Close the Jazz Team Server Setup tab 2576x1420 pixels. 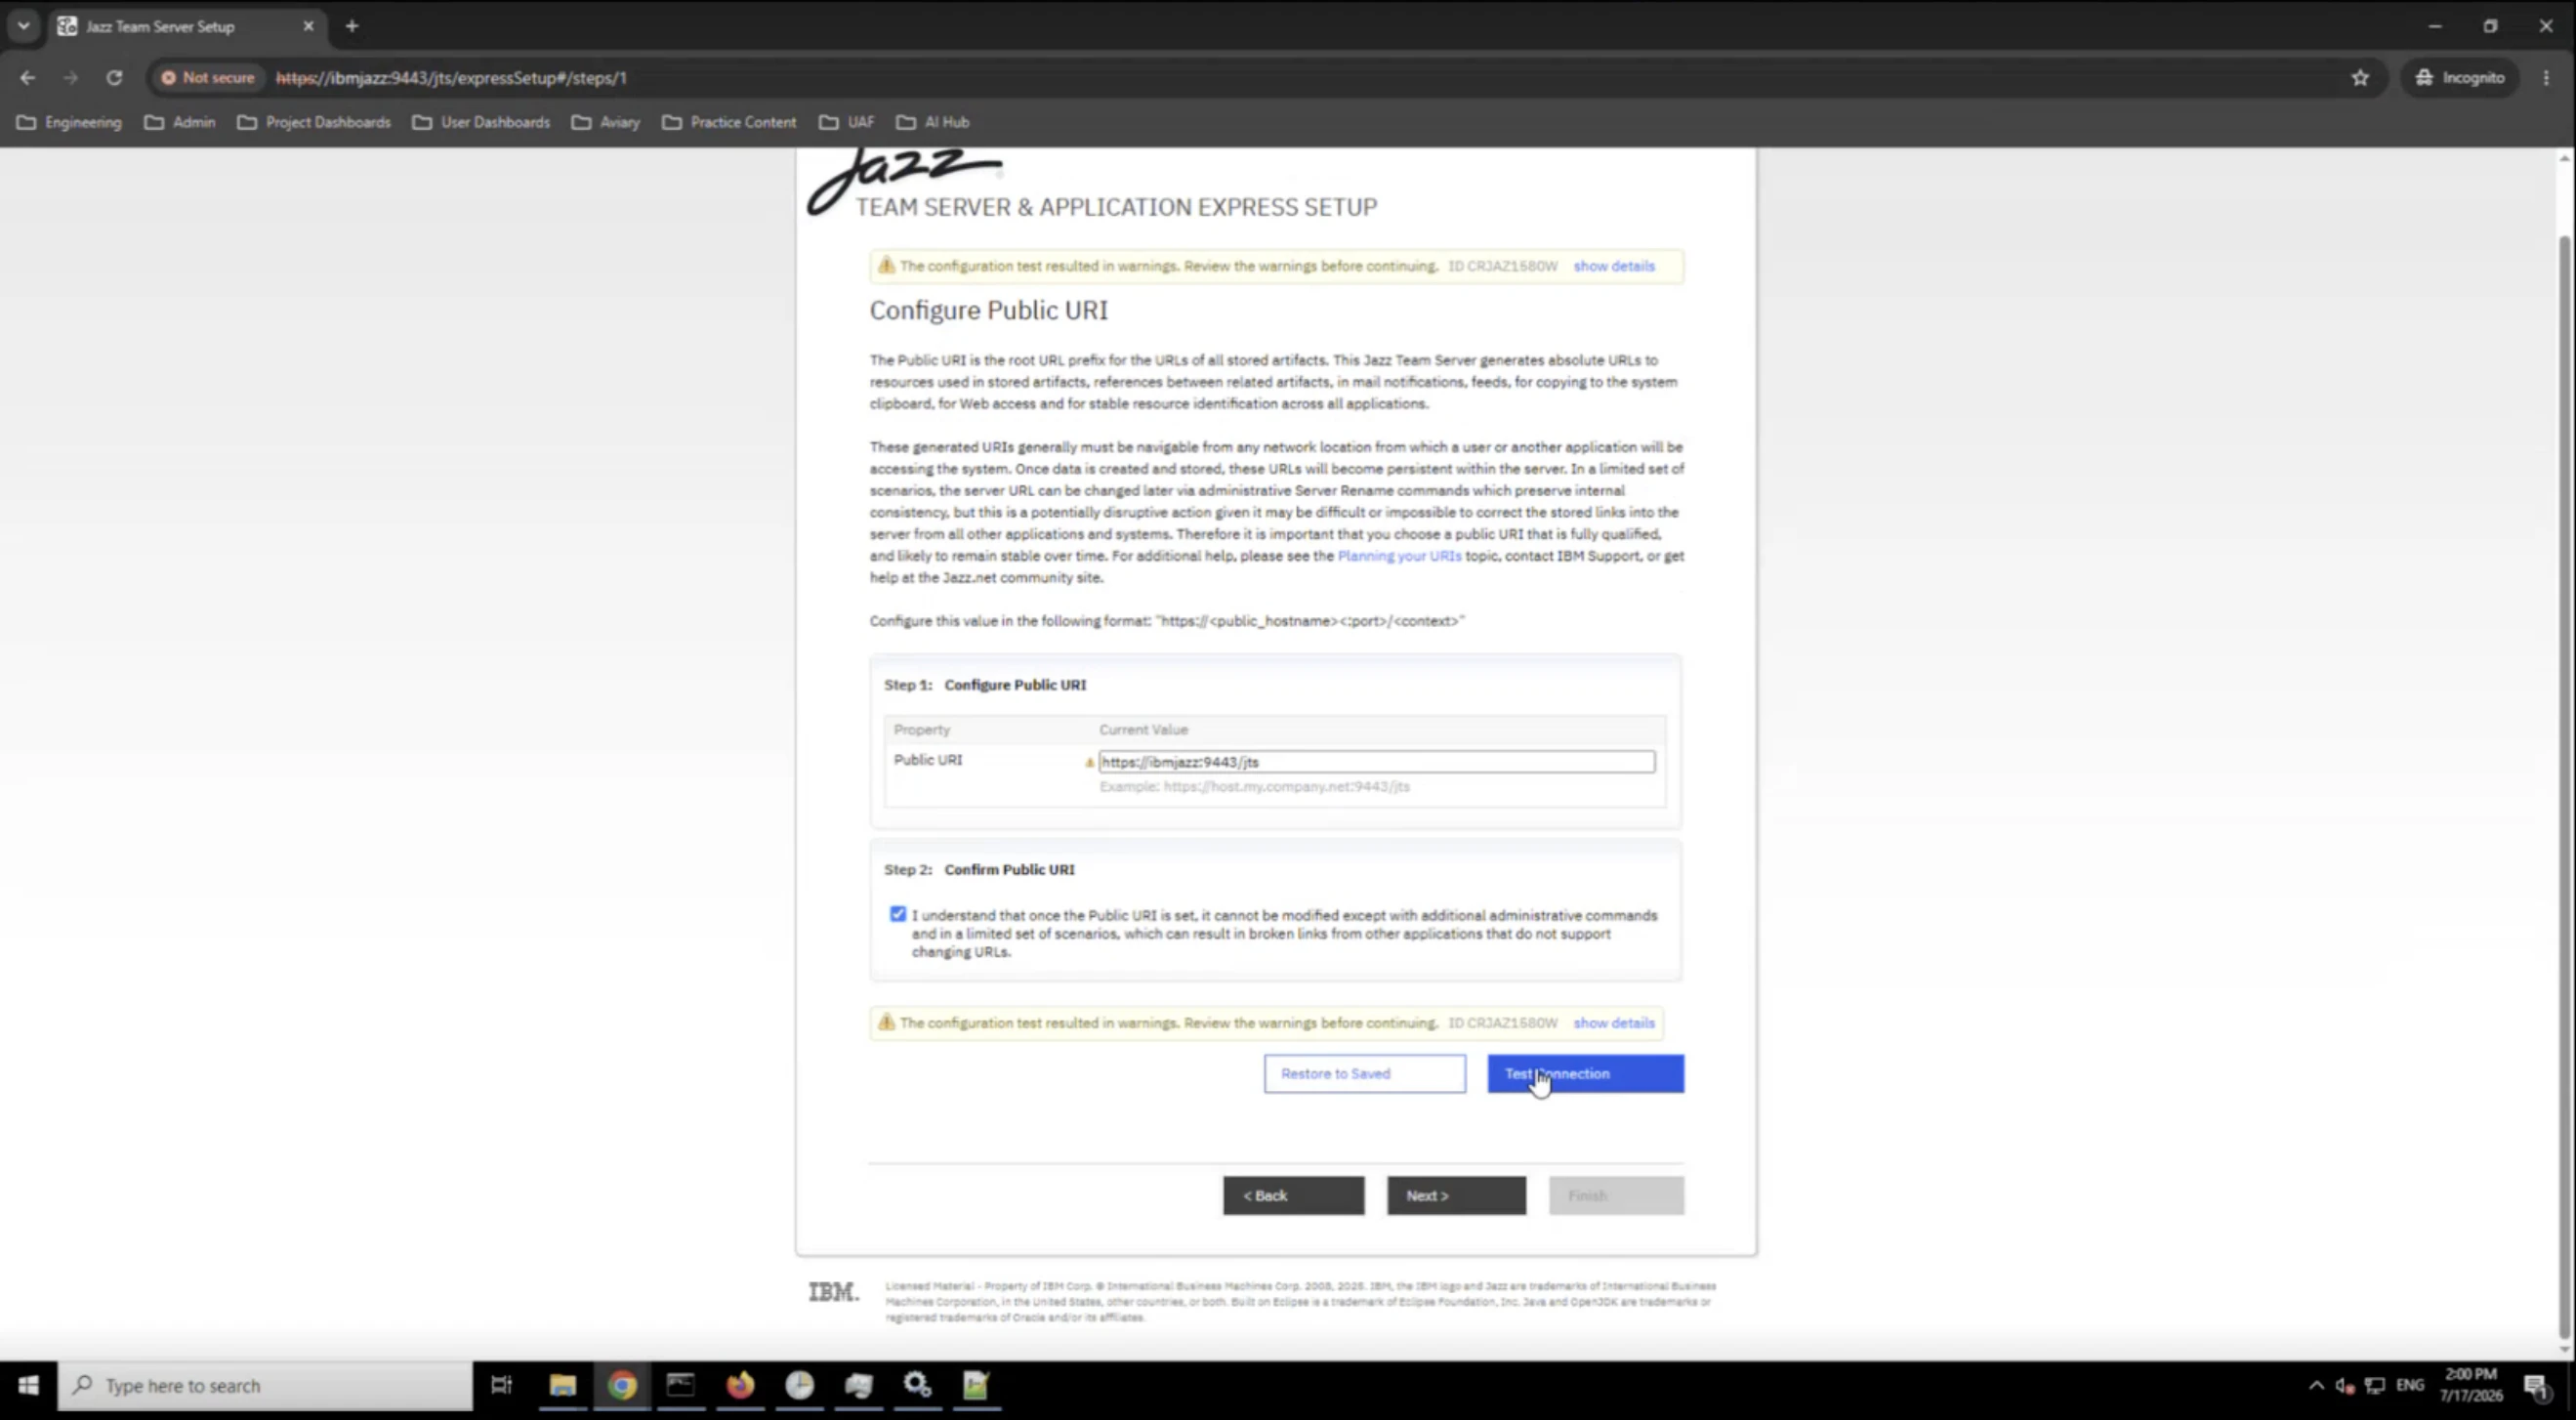coord(308,26)
